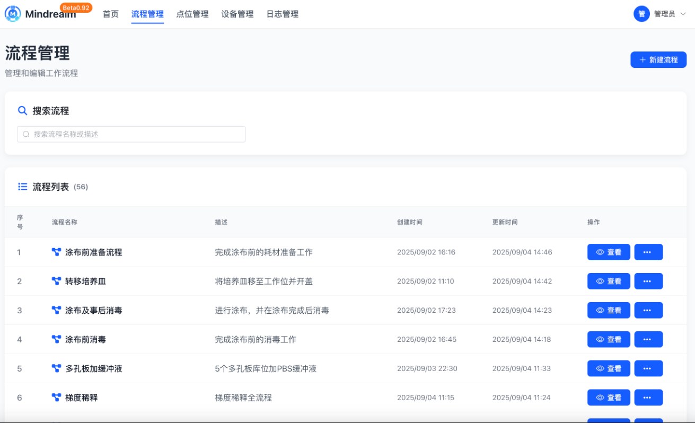Expand the 管理员 user dropdown chevron

[x=683, y=14]
